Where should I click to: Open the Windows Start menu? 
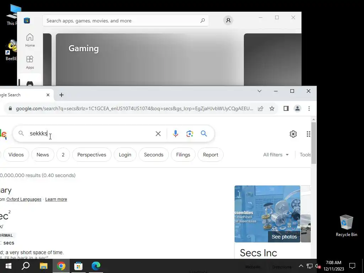point(9,266)
